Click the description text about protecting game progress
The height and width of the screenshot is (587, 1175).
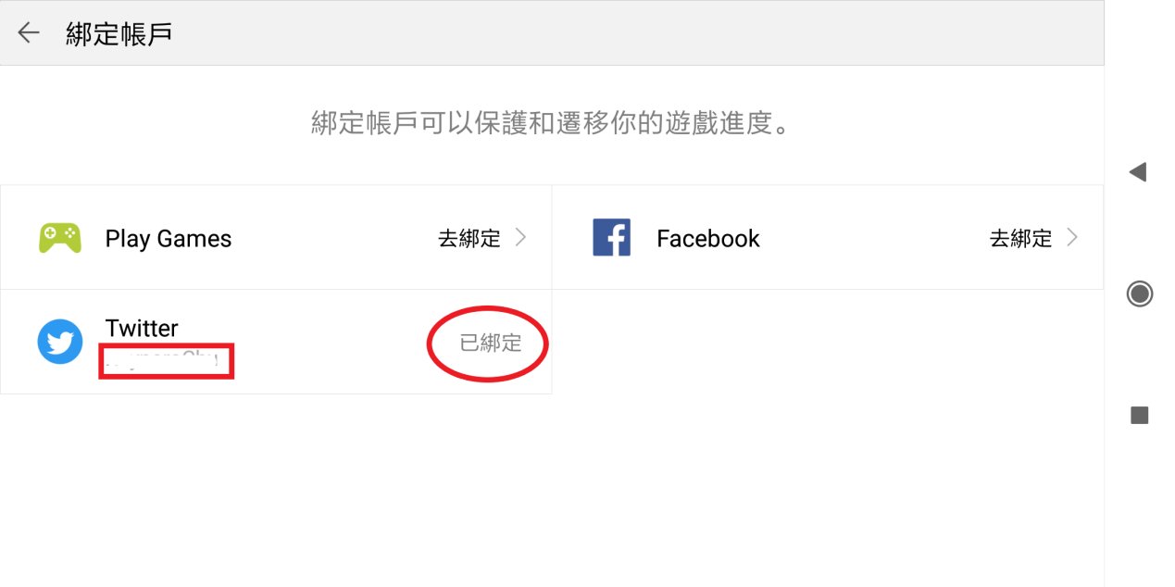point(552,123)
